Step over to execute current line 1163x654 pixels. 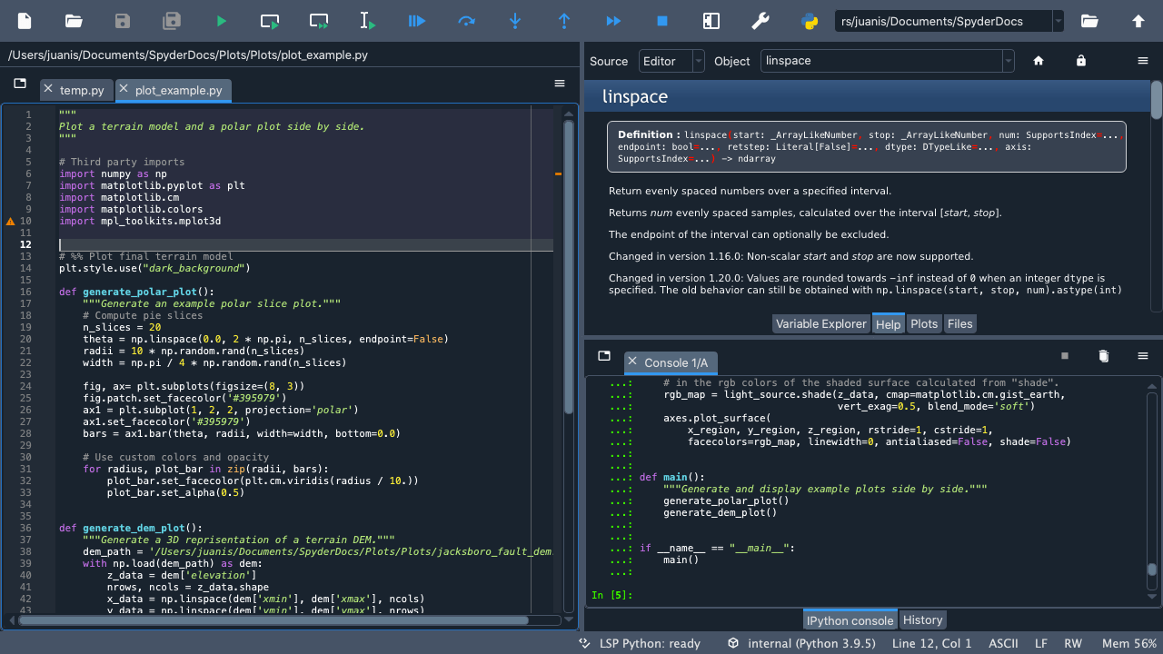(466, 21)
